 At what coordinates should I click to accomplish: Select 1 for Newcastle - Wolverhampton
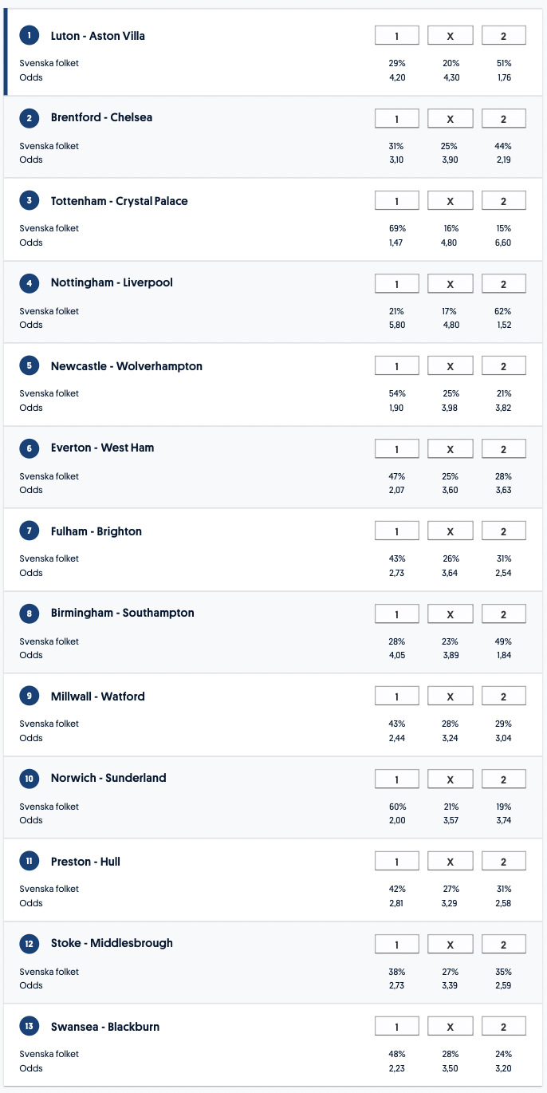[396, 366]
